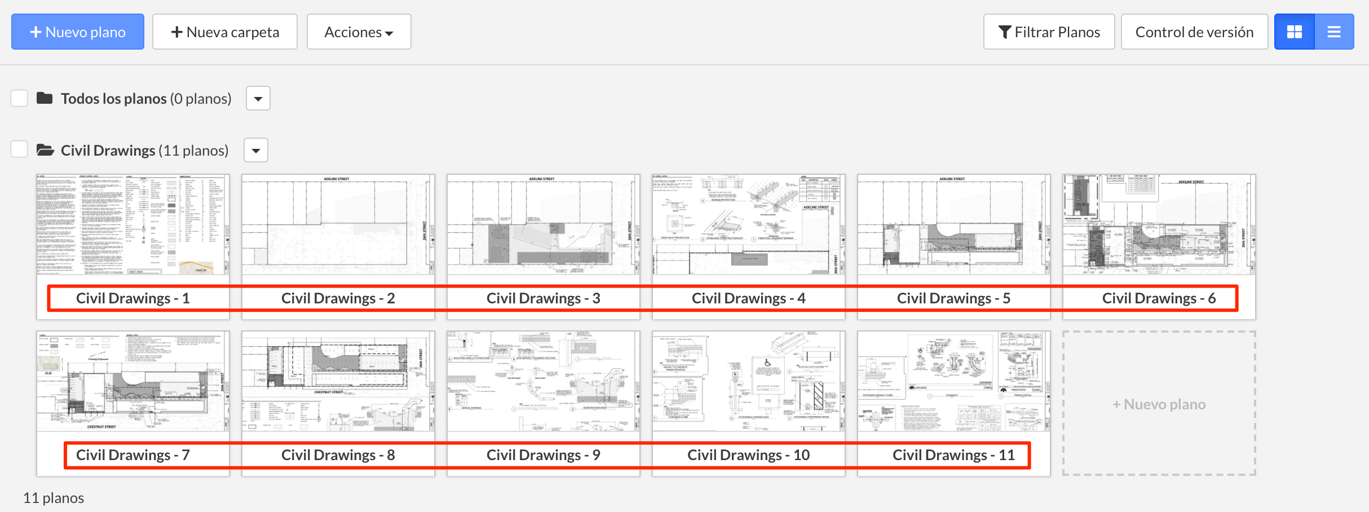Open Civil Drawings - 8 thumbnail
The width and height of the screenshot is (1369, 512).
(338, 381)
